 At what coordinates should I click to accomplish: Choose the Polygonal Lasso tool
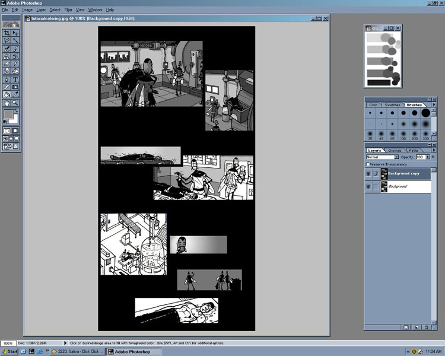tap(7, 40)
